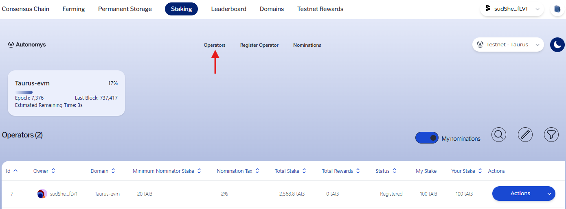Select the Staking tab

click(x=181, y=9)
